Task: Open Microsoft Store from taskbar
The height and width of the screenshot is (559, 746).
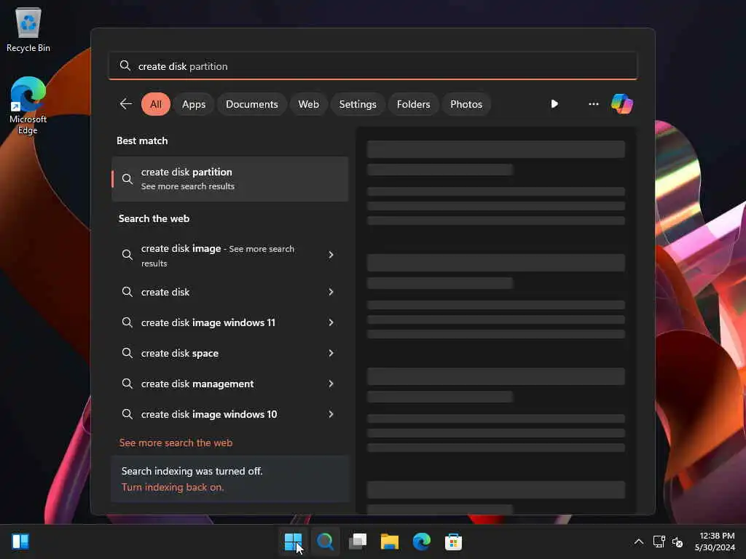Action: 453,542
